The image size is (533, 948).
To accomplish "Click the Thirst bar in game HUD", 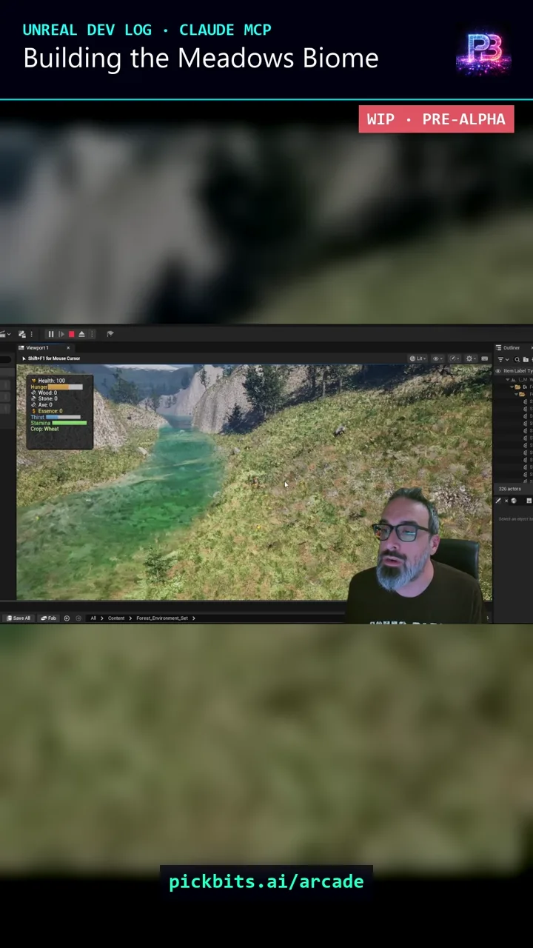I will [x=64, y=417].
